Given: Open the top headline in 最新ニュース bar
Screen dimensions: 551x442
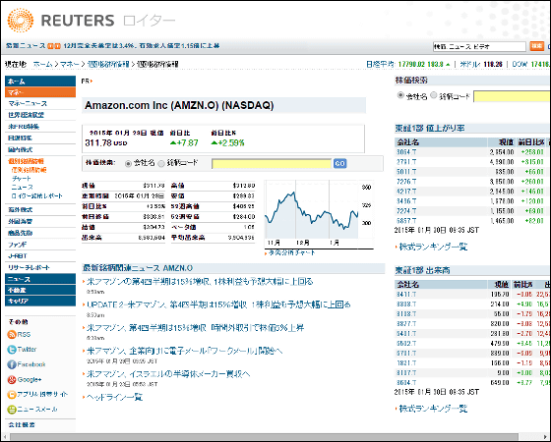Looking at the screenshot, I should tap(142, 46).
